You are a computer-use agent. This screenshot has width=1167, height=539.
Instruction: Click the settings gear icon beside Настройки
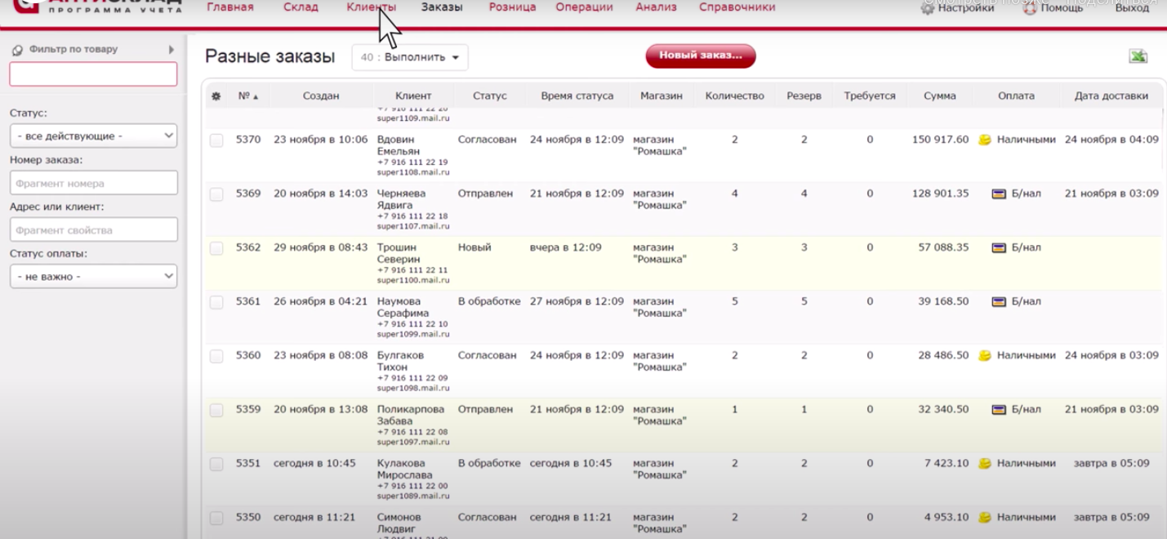(927, 7)
